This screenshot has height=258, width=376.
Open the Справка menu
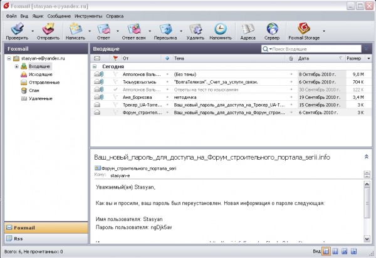click(x=115, y=16)
